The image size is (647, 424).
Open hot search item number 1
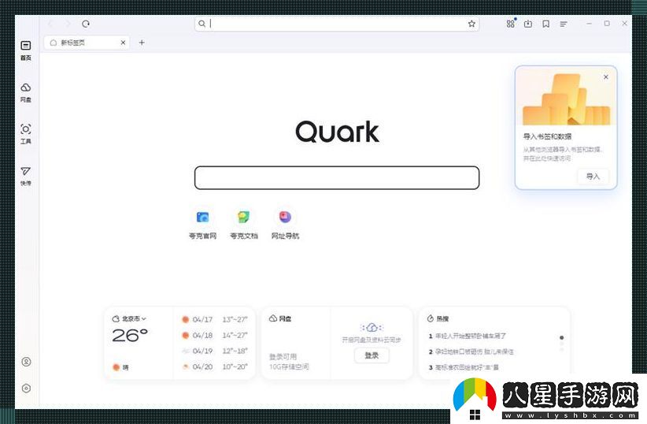click(x=467, y=336)
